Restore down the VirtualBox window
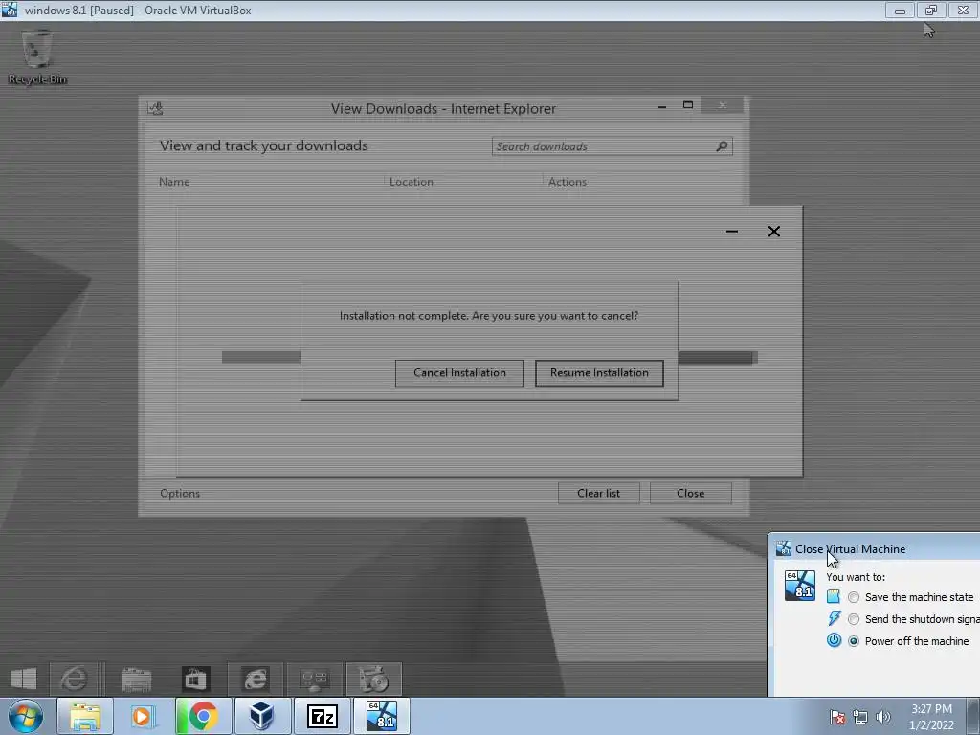980x735 pixels. pyautogui.click(x=931, y=10)
